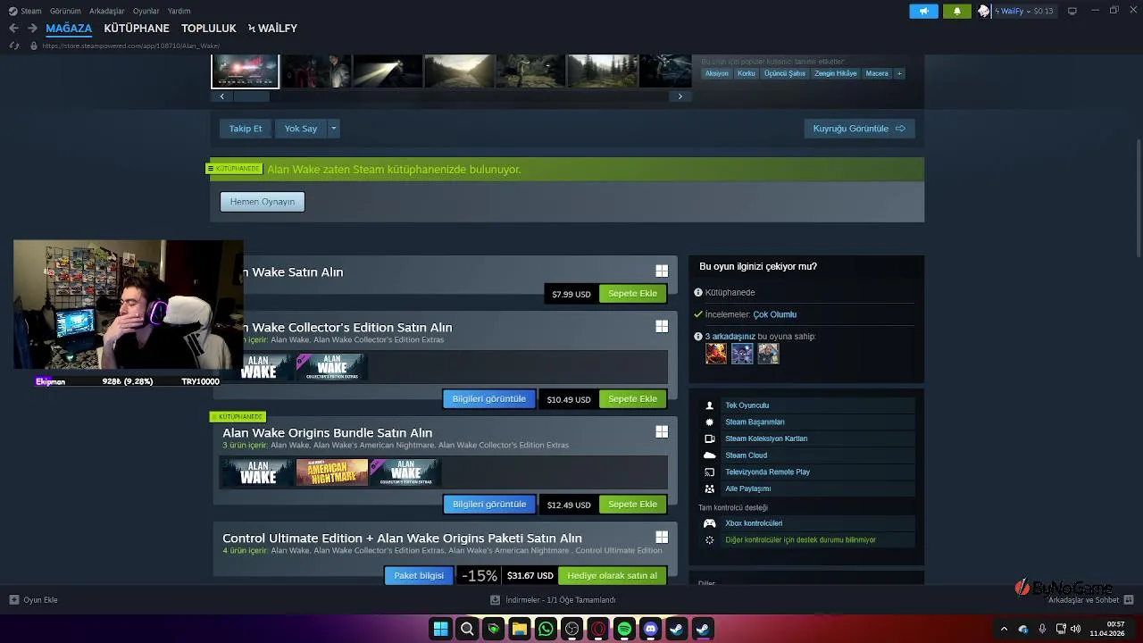Open the downloads icon in bottom bar
1143x643 pixels.
pos(495,600)
